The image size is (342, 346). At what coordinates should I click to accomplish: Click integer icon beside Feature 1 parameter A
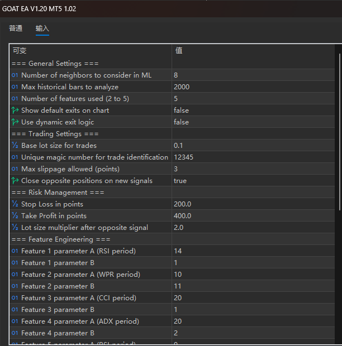15,251
